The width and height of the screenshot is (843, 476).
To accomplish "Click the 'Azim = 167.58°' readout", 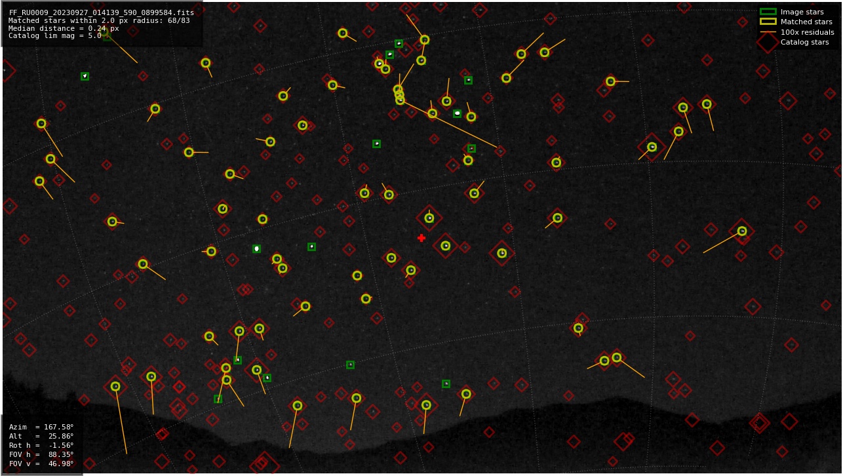I will pyautogui.click(x=41, y=427).
